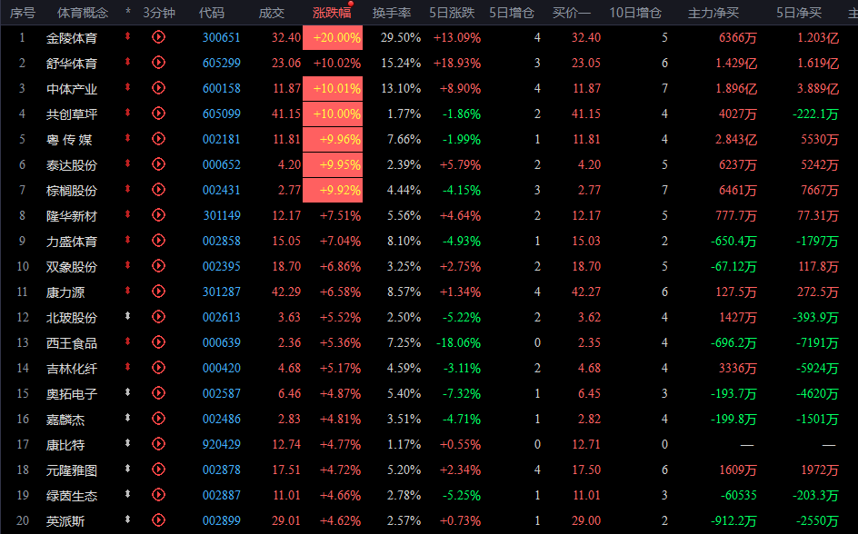Select the 体育概念 header label

pyautogui.click(x=82, y=13)
